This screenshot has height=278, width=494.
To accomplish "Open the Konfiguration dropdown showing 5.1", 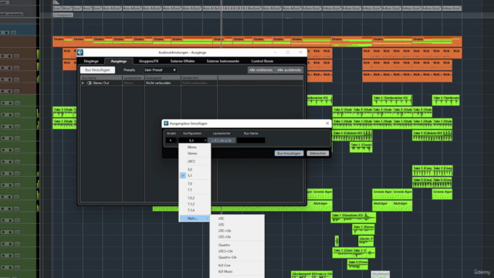I will [x=192, y=141].
